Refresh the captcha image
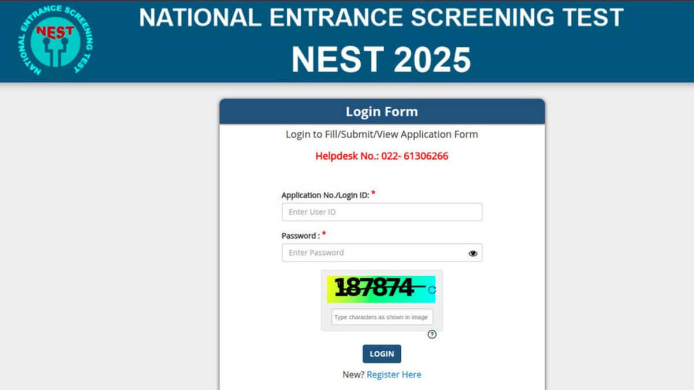Viewport: 694px width, 390px height. 431,290
